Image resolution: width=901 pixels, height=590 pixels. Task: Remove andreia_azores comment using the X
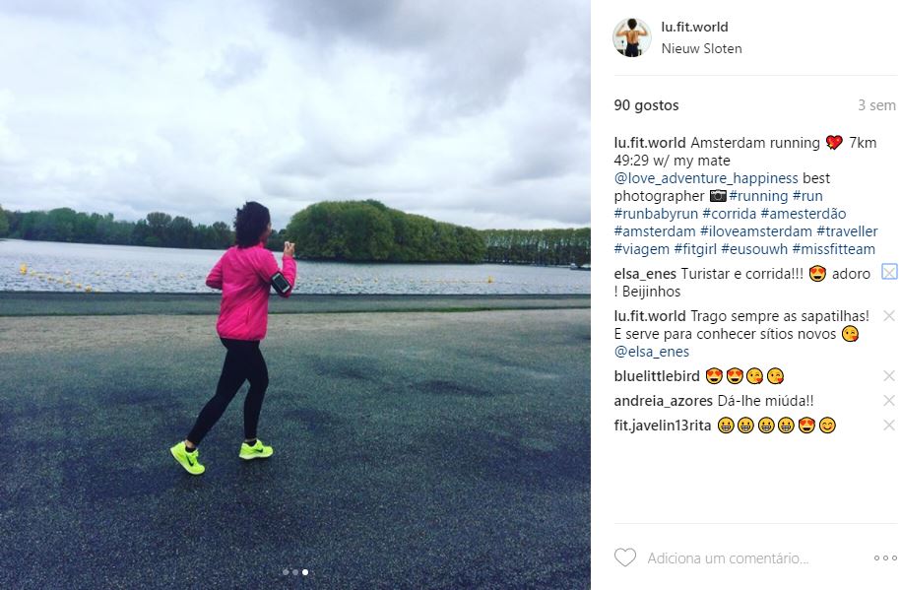pyautogui.click(x=889, y=401)
